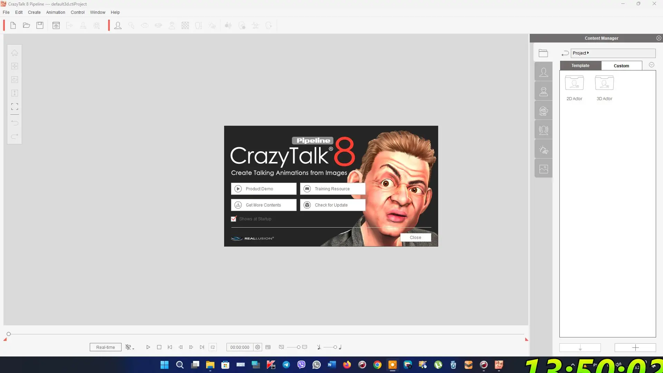Expand the Project path dropdown
This screenshot has height=373, width=663.
pos(588,53)
